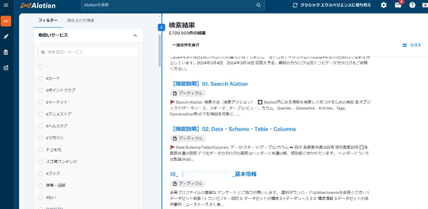Check the dアニメストア checkbox
Viewport: 428px width, 209px height.
[x=41, y=114]
